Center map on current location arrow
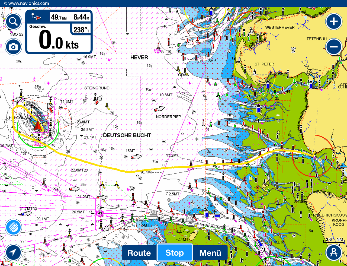 tap(13, 252)
